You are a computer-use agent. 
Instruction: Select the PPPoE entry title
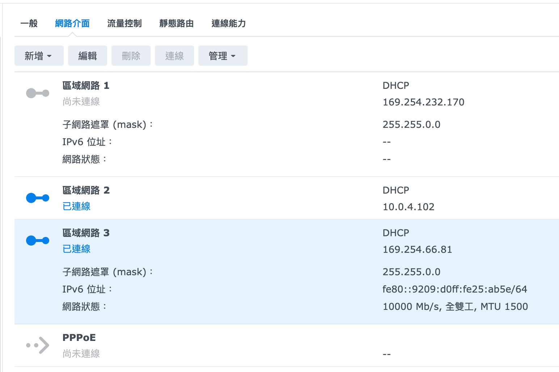[79, 338]
